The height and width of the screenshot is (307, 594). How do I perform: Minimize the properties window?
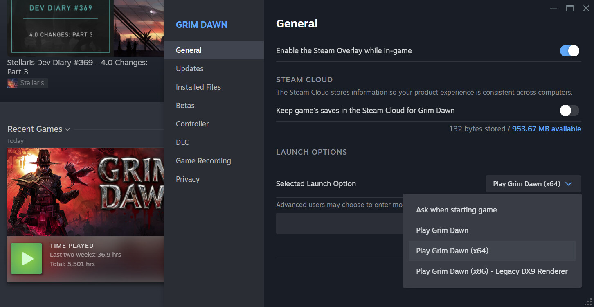[x=553, y=8]
